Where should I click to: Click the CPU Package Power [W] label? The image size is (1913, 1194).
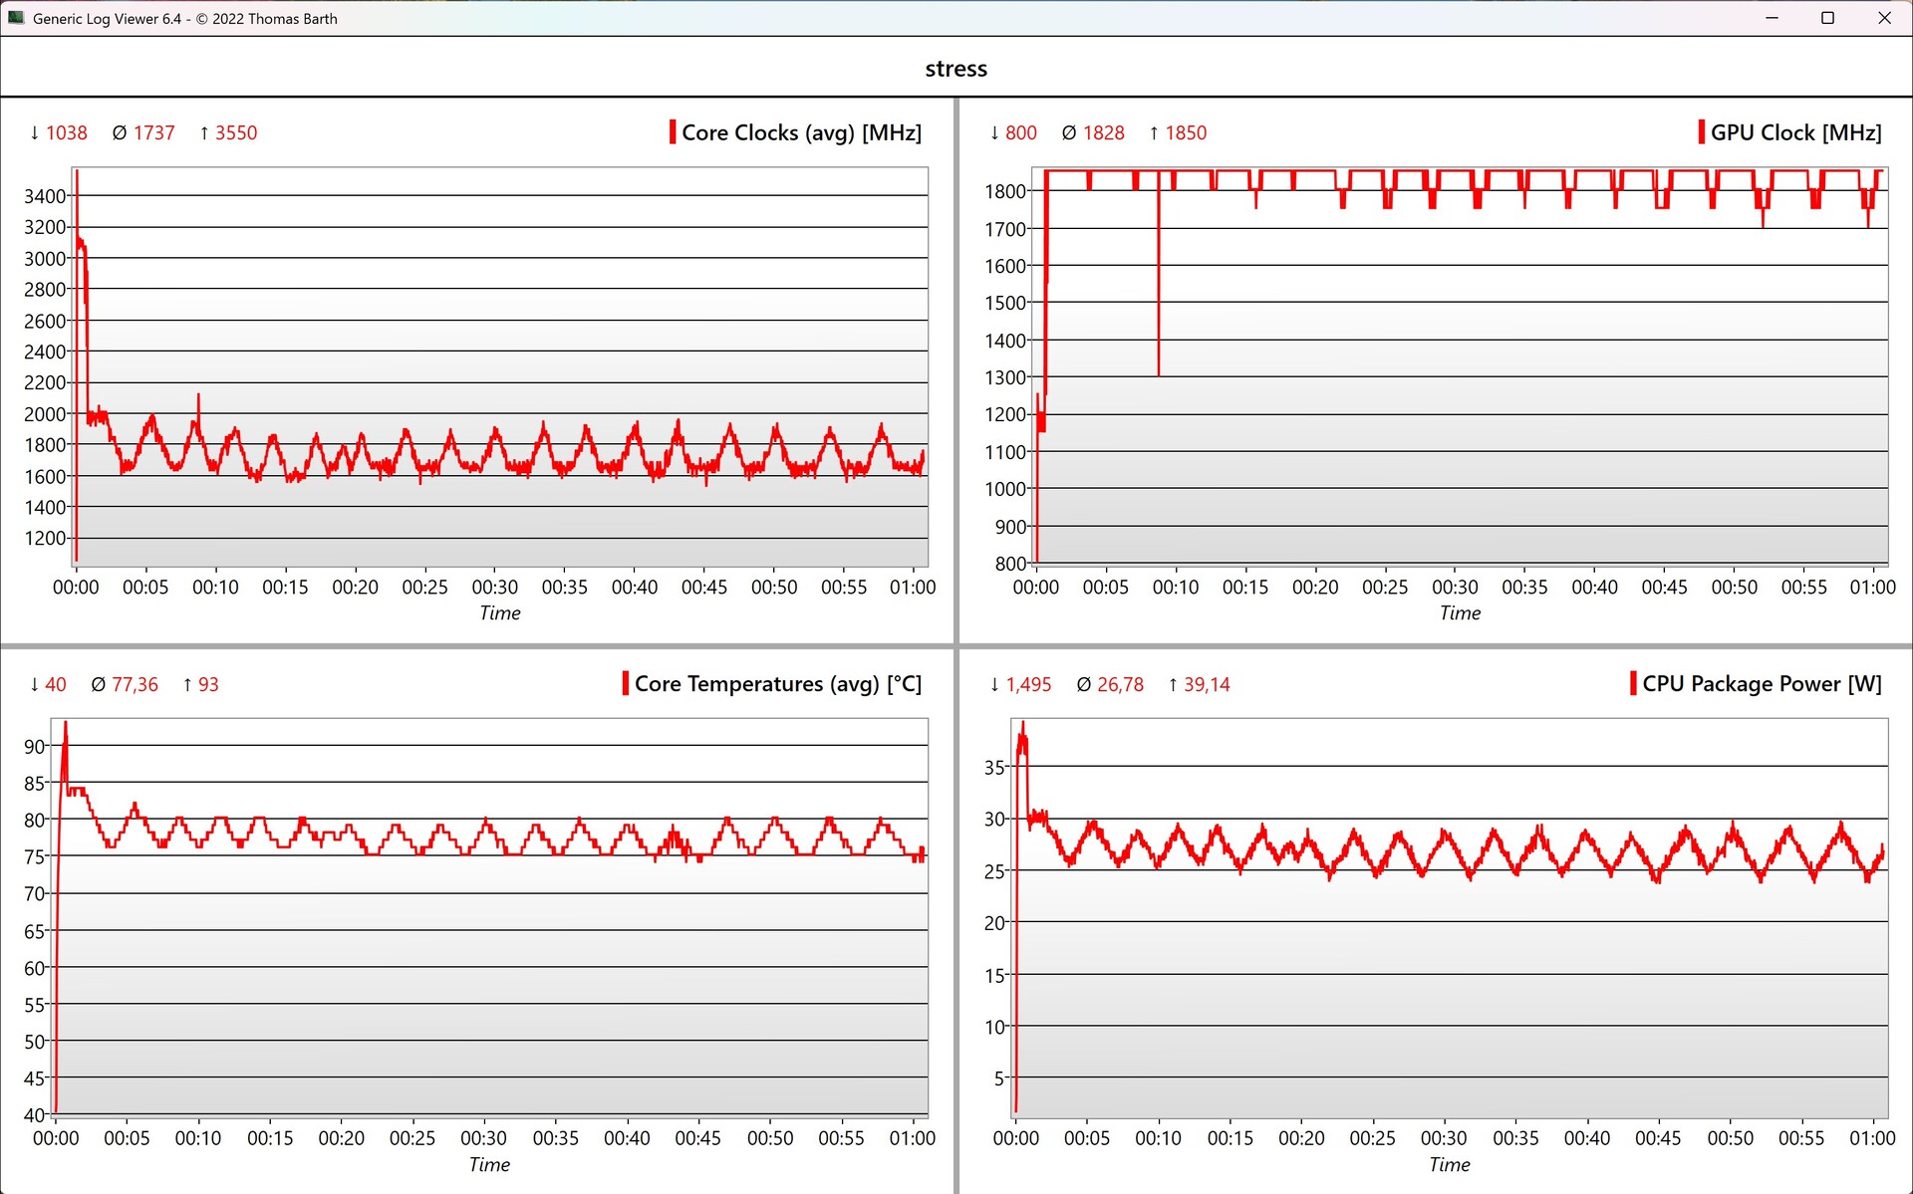[x=1762, y=683]
